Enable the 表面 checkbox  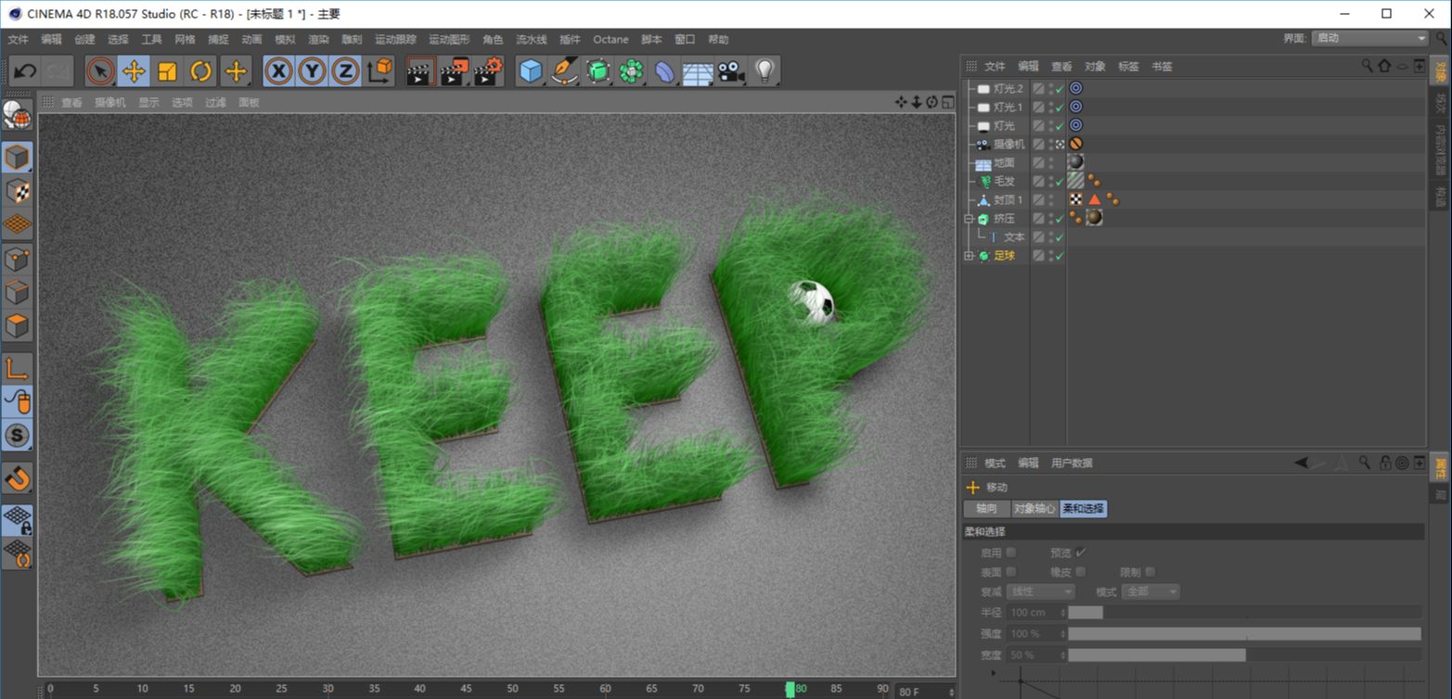1011,572
